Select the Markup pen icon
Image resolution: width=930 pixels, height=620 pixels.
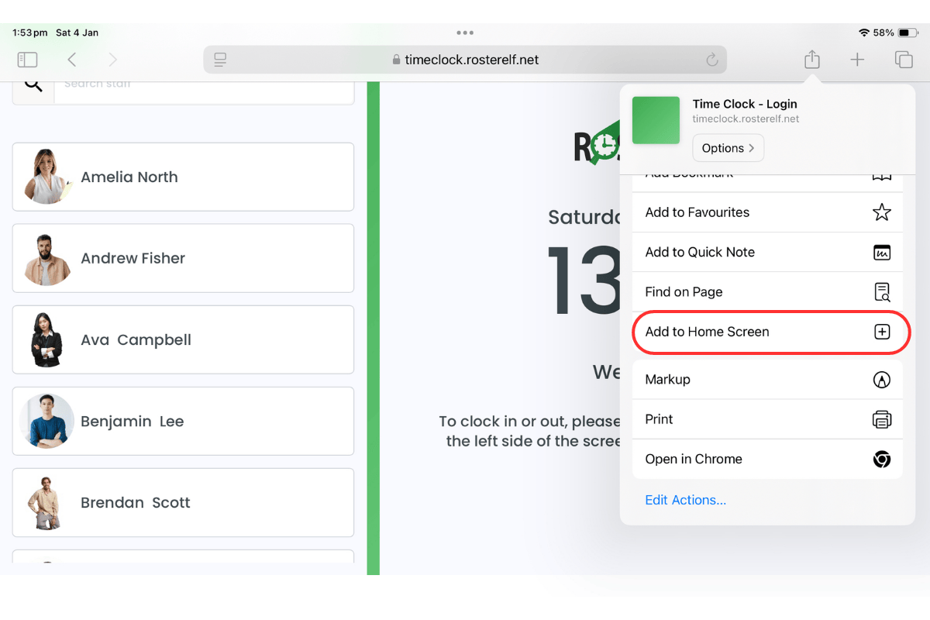coord(882,379)
